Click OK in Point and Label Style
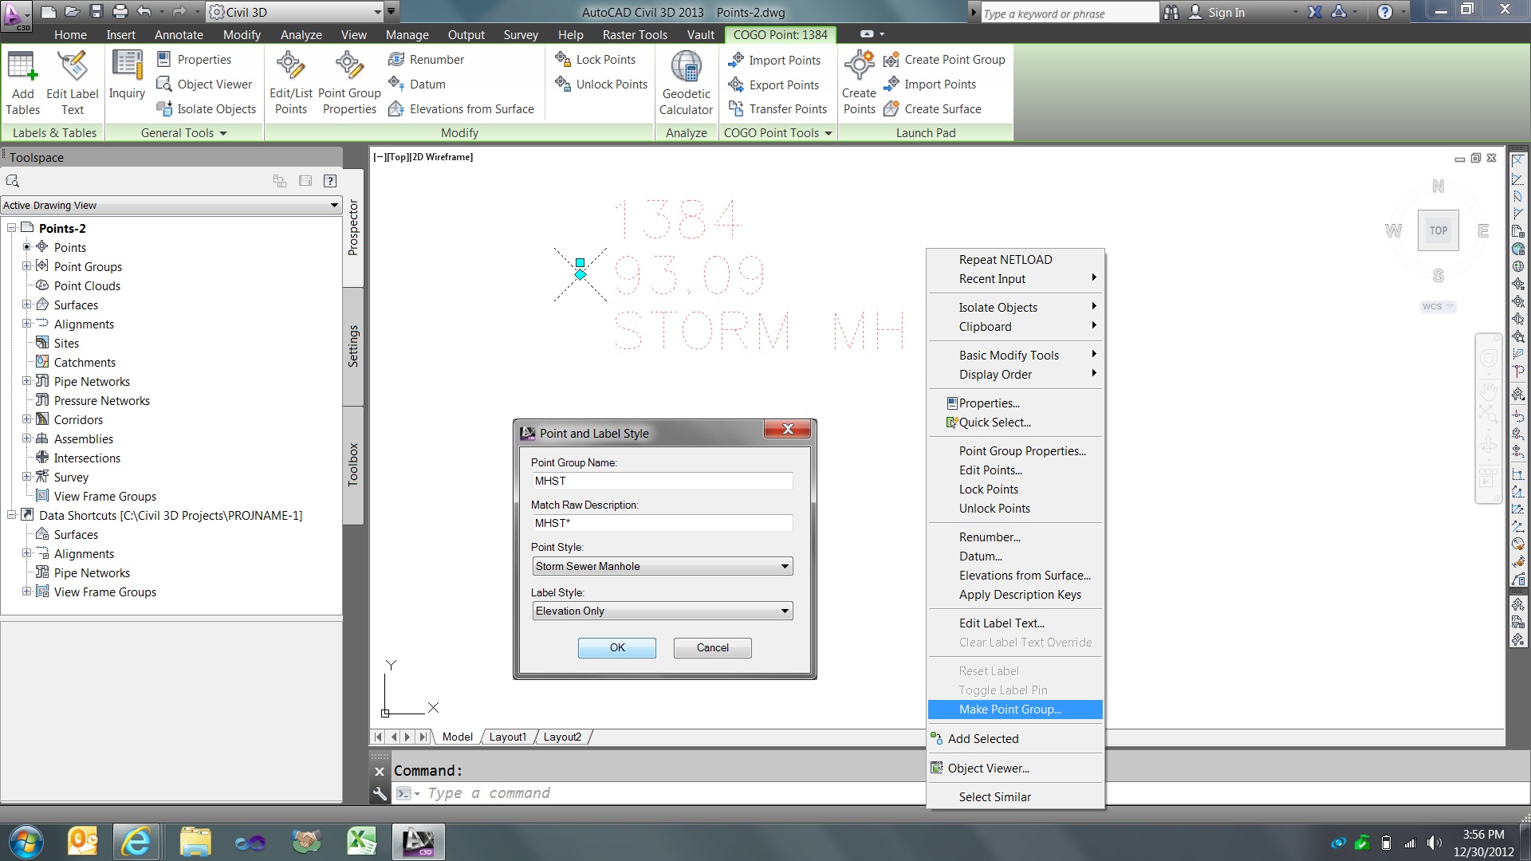This screenshot has height=861, width=1531. [616, 647]
